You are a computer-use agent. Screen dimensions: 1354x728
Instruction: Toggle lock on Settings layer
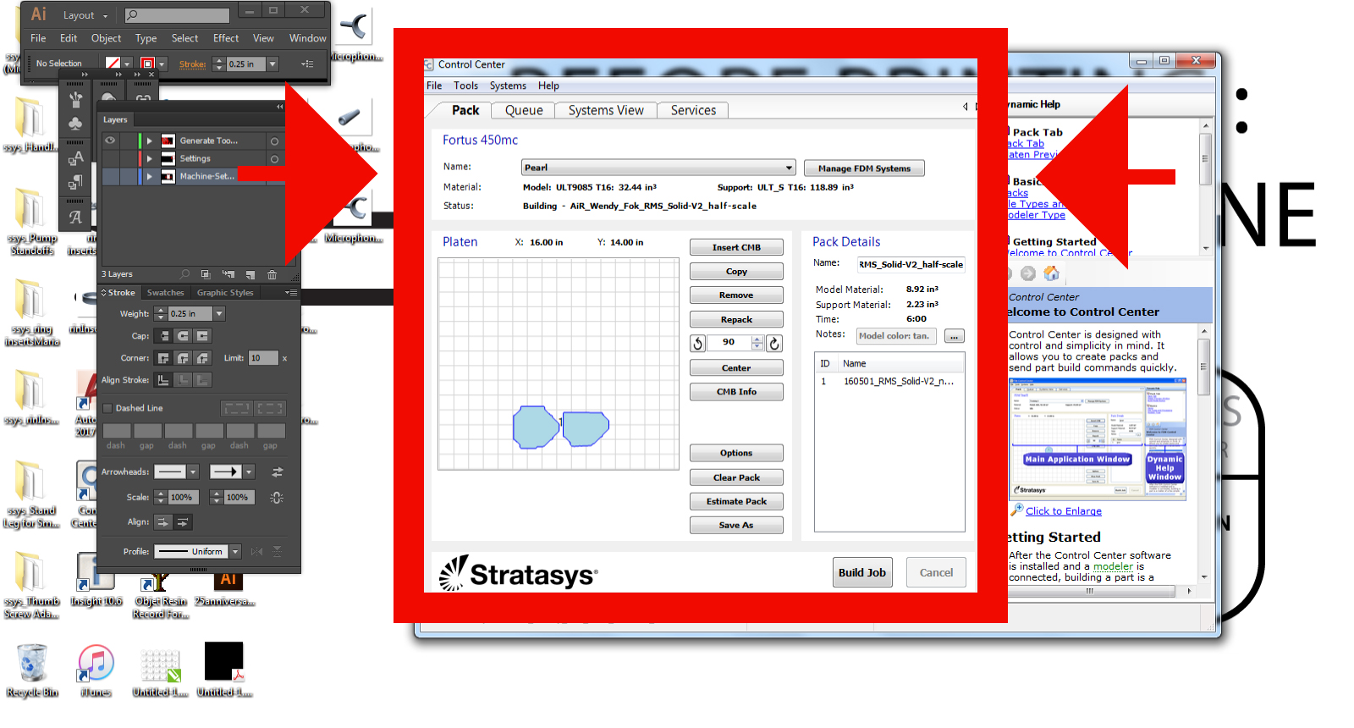[x=127, y=158]
